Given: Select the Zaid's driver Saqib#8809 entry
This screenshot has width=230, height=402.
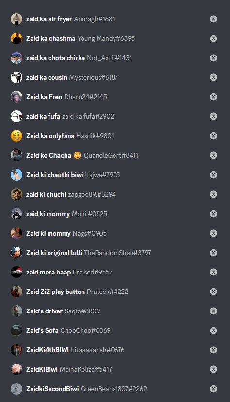Looking at the screenshot, I should coord(115,311).
